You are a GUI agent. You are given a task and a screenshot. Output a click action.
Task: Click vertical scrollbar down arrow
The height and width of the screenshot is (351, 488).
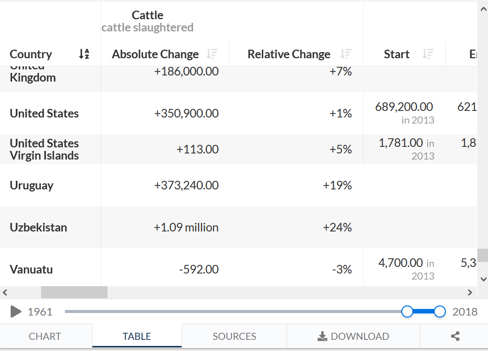tap(483, 279)
